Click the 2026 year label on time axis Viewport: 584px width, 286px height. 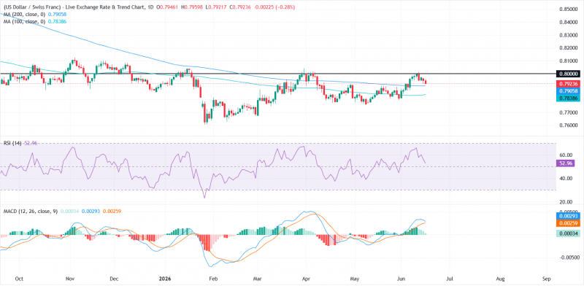tap(164, 279)
